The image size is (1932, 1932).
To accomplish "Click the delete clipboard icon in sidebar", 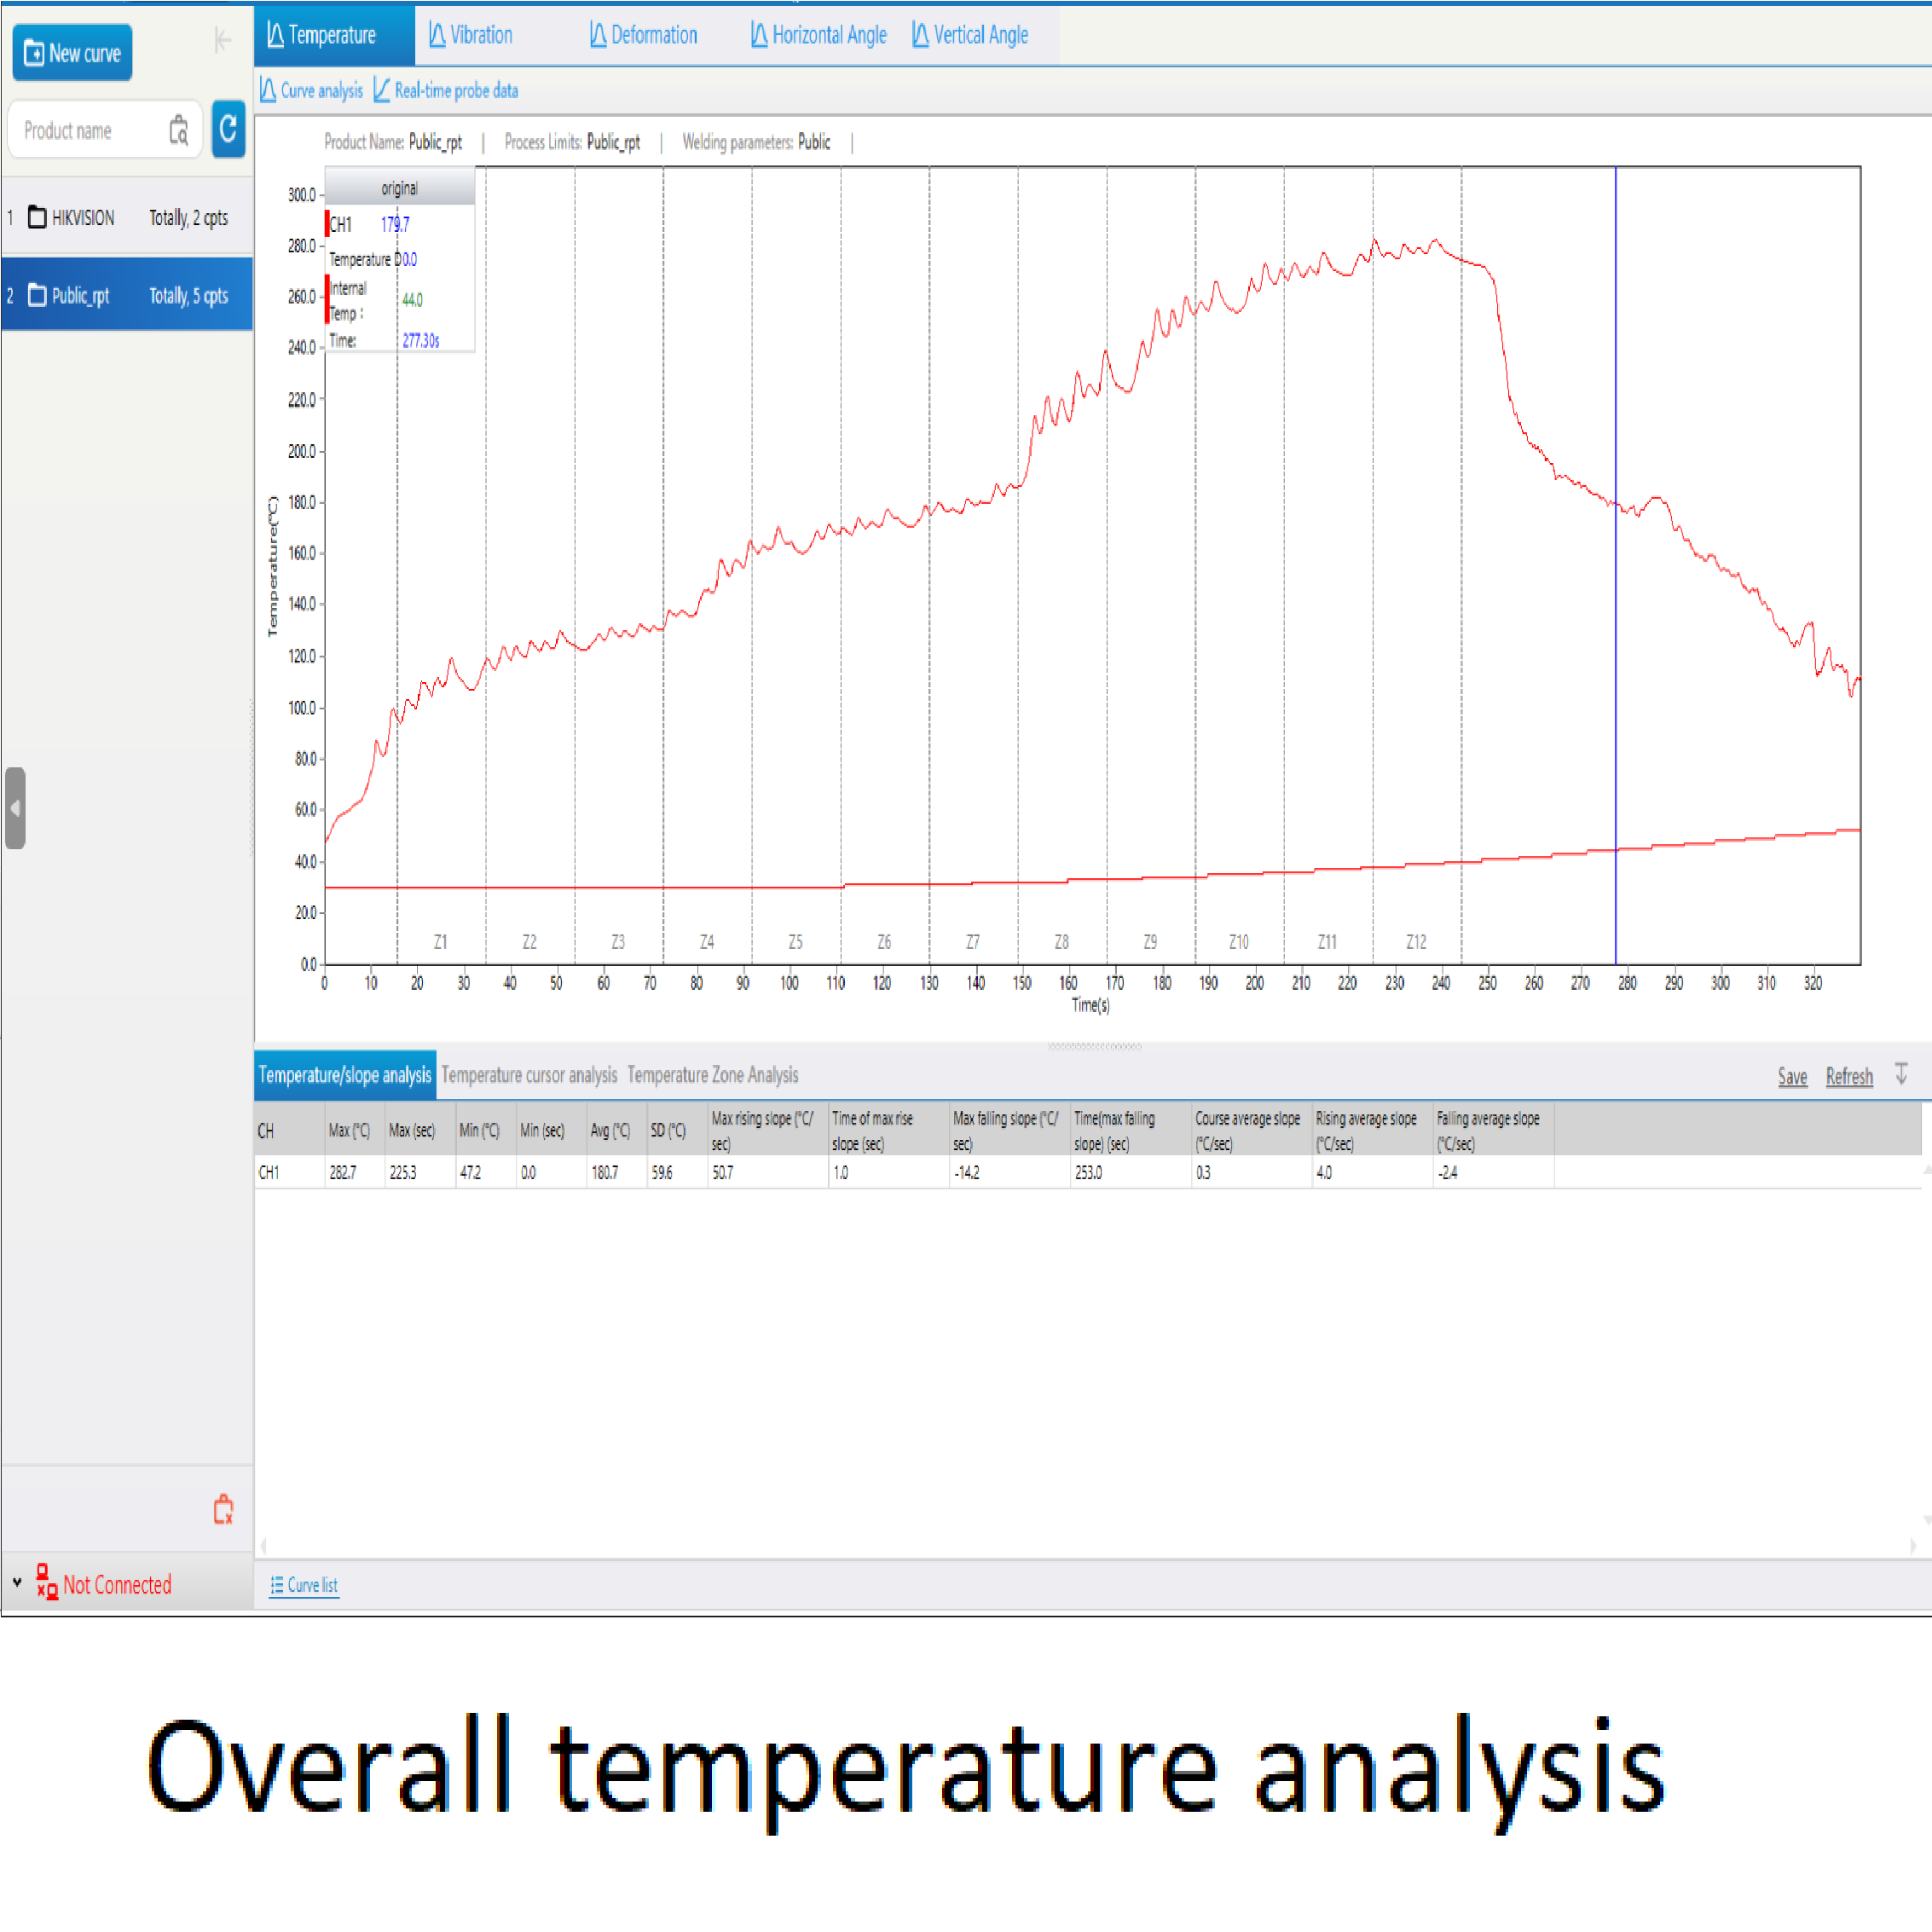I will coord(223,1509).
